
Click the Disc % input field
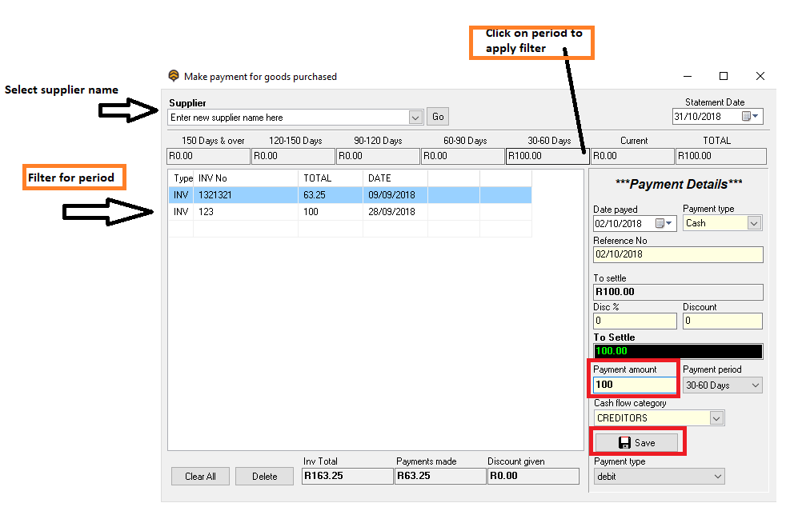tap(635, 321)
